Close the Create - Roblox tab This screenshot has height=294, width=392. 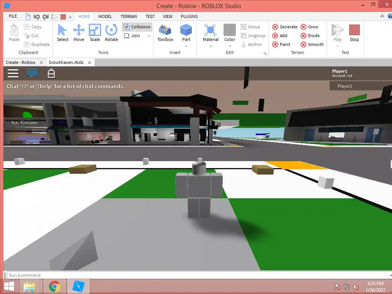pyautogui.click(x=41, y=62)
